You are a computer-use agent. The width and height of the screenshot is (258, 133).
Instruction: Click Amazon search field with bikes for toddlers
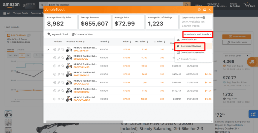115,5
